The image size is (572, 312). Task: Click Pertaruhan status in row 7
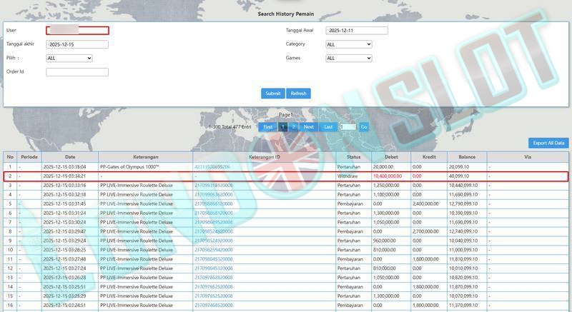coord(349,222)
